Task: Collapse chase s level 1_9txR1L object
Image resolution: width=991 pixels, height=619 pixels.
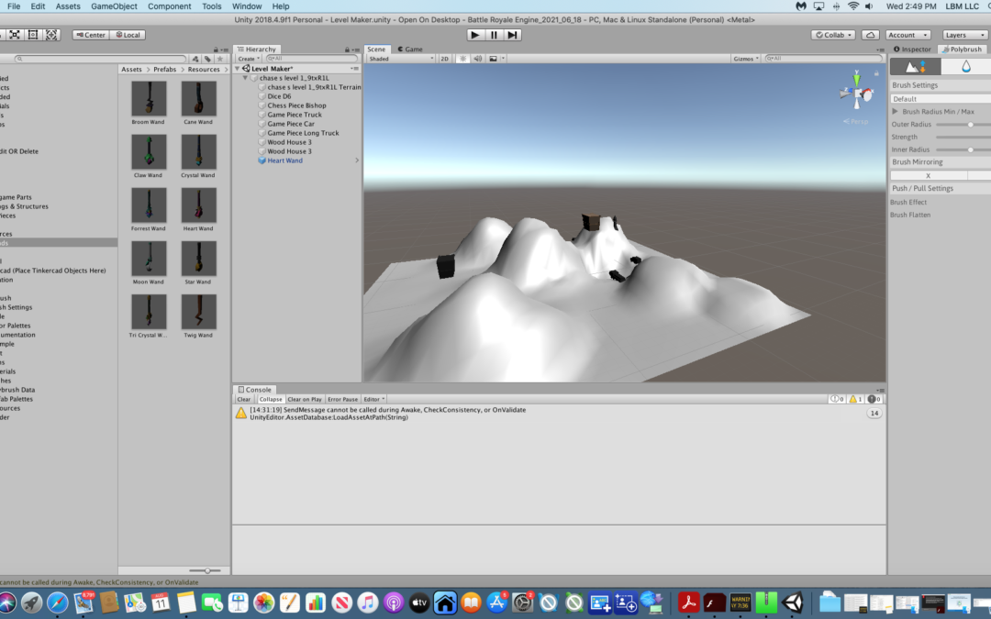Action: pyautogui.click(x=245, y=78)
